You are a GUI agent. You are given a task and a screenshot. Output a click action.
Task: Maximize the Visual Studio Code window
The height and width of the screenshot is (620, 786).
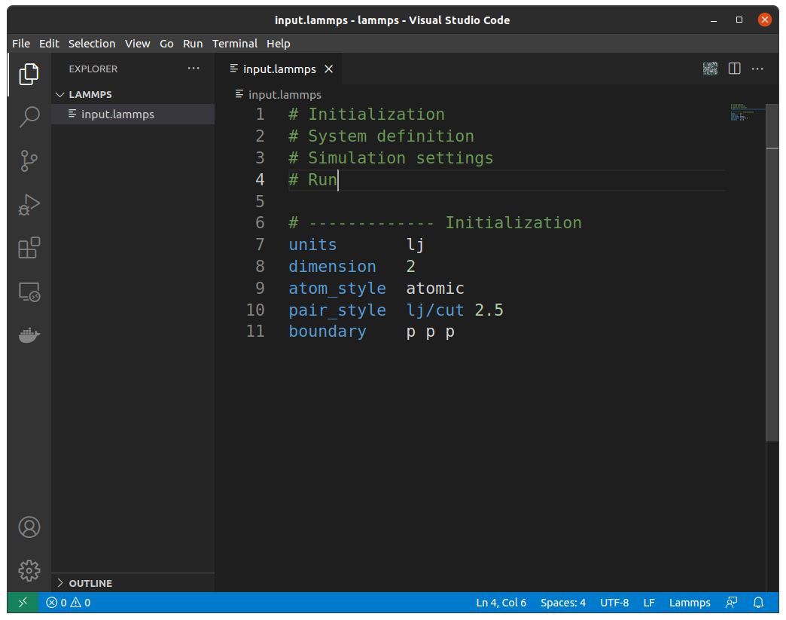click(x=739, y=20)
